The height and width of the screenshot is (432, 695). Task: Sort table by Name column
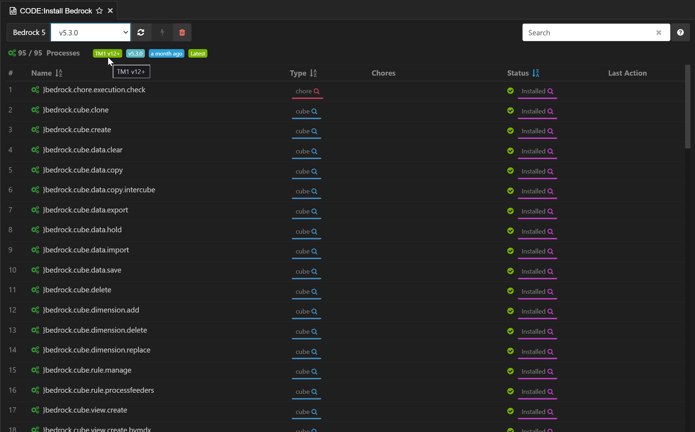click(59, 73)
